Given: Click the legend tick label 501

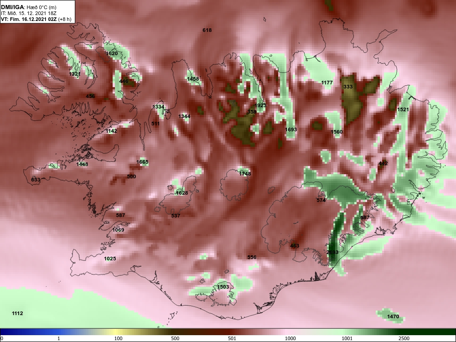Looking at the screenshot, I should tap(232, 338).
